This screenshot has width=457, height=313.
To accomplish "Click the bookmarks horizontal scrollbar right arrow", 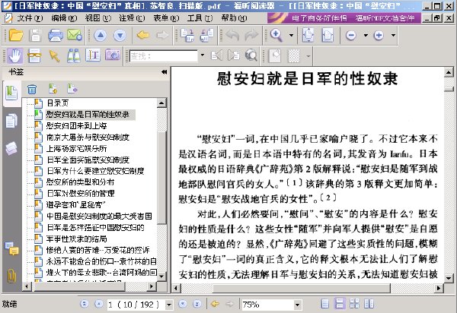I will coord(152,286).
